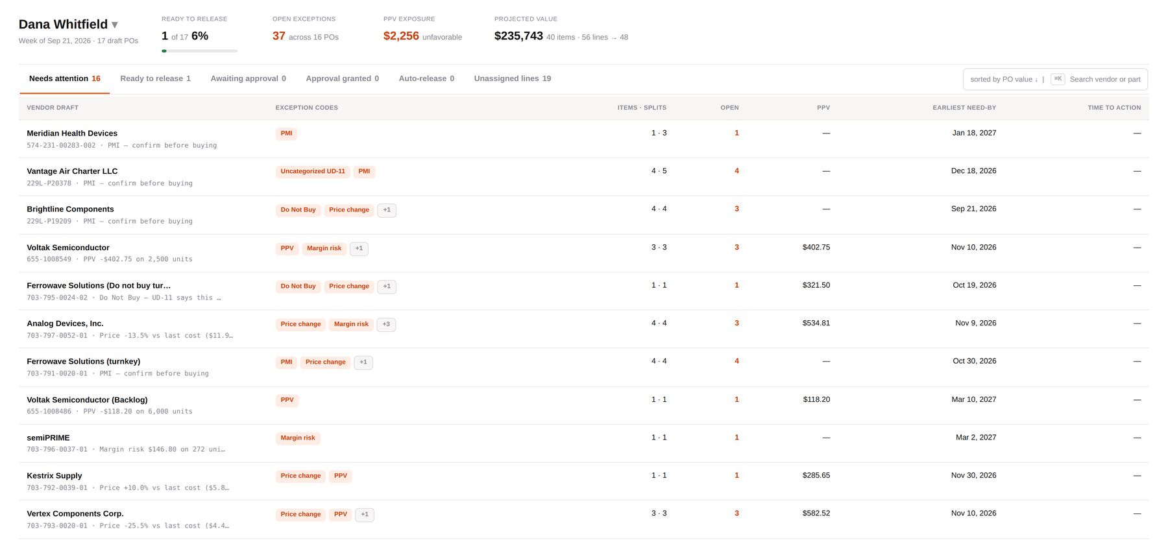Click Price change tag on Kestrix Supply
1168x560 pixels.
[x=300, y=476]
